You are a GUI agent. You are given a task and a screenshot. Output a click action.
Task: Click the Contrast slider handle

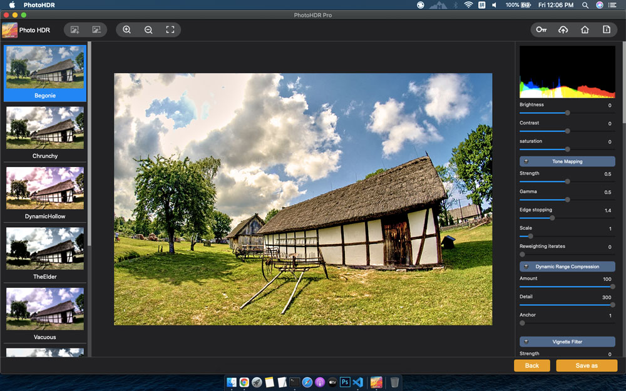click(567, 131)
